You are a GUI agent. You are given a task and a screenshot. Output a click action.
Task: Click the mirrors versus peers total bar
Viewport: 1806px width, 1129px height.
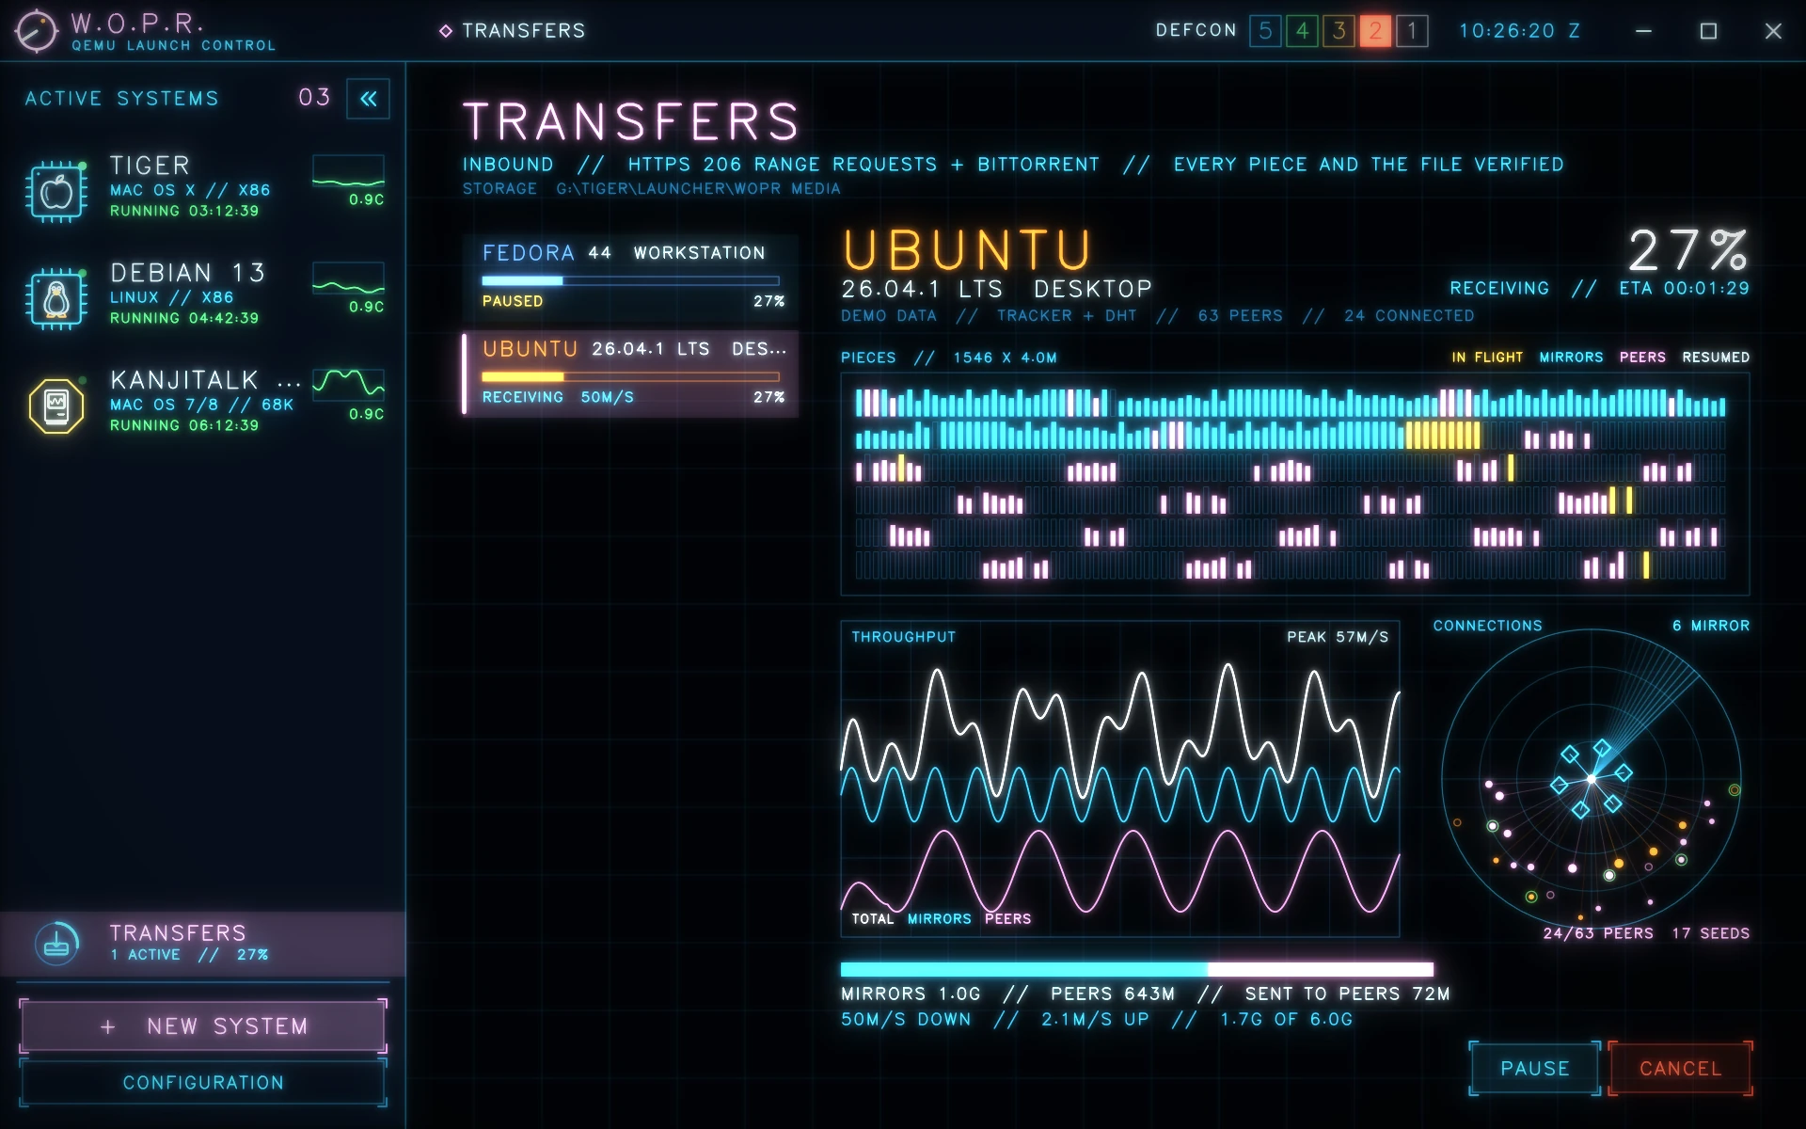click(1137, 969)
